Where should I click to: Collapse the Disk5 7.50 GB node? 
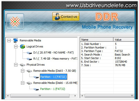(x=22, y=71)
